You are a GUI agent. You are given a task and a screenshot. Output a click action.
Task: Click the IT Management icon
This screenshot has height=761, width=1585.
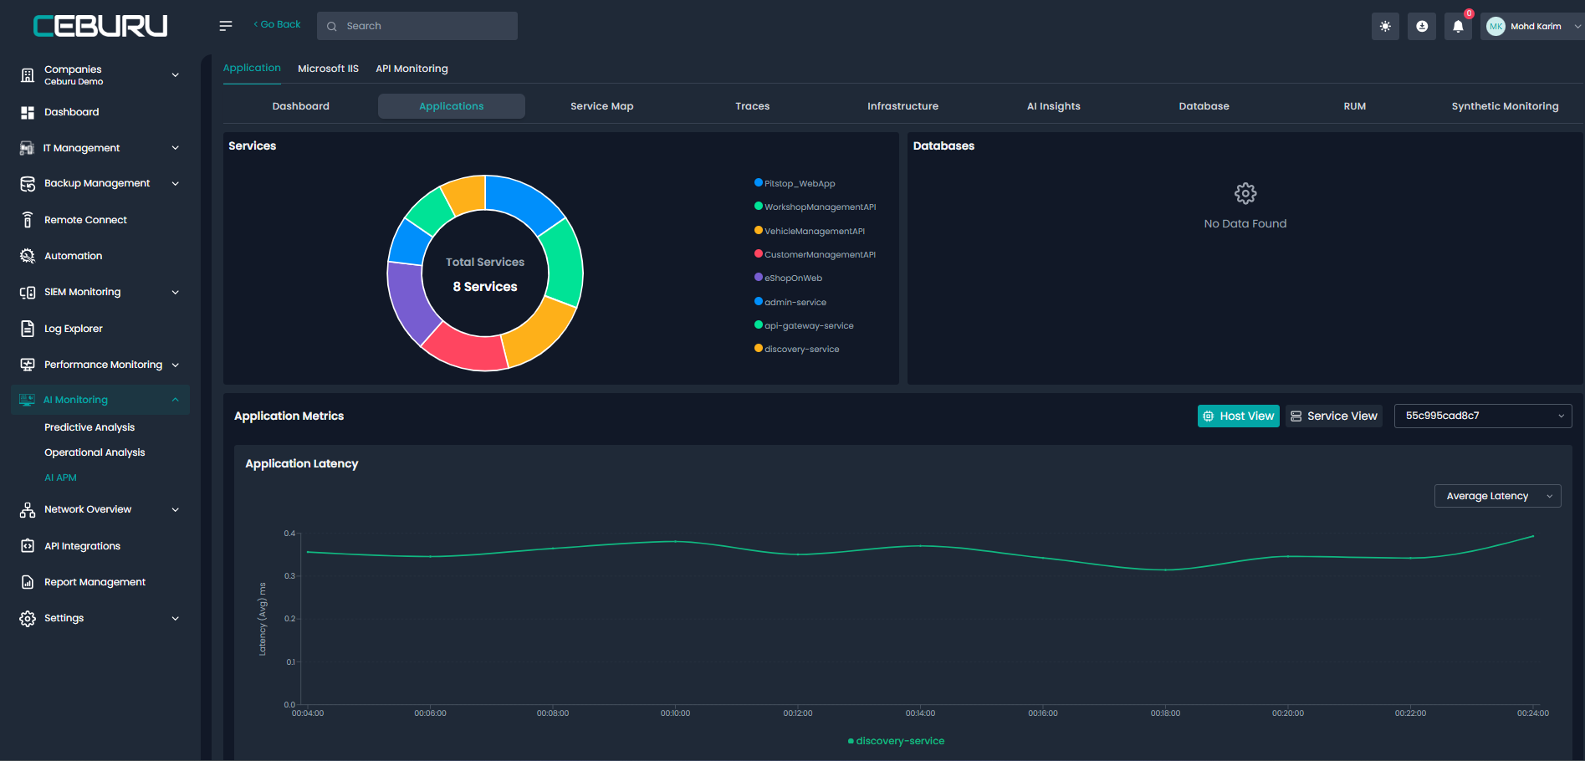27,148
